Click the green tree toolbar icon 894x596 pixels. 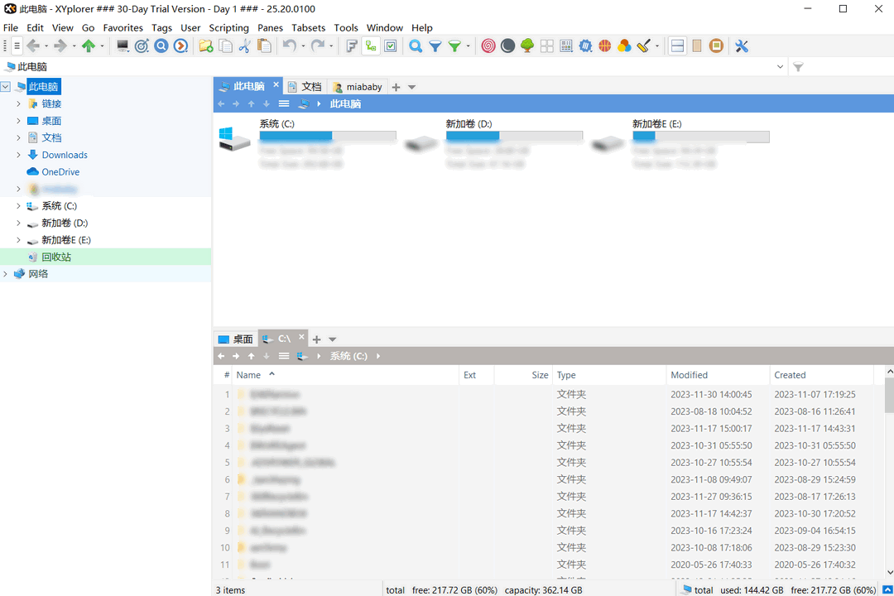coord(527,46)
